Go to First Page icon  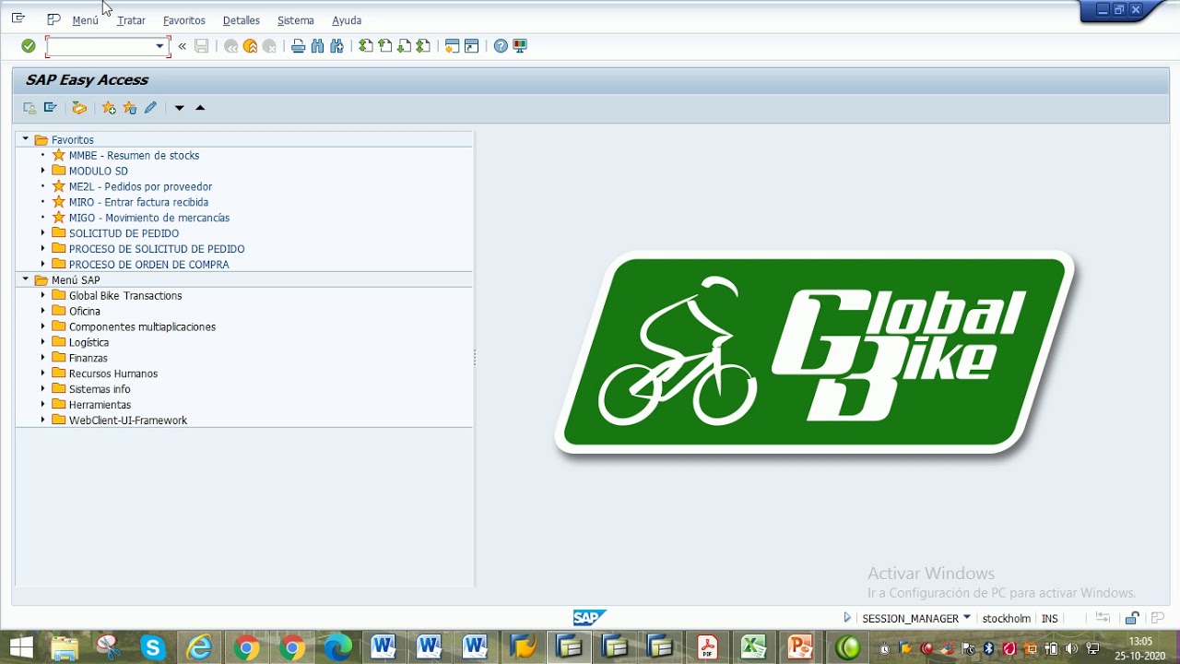pyautogui.click(x=366, y=46)
